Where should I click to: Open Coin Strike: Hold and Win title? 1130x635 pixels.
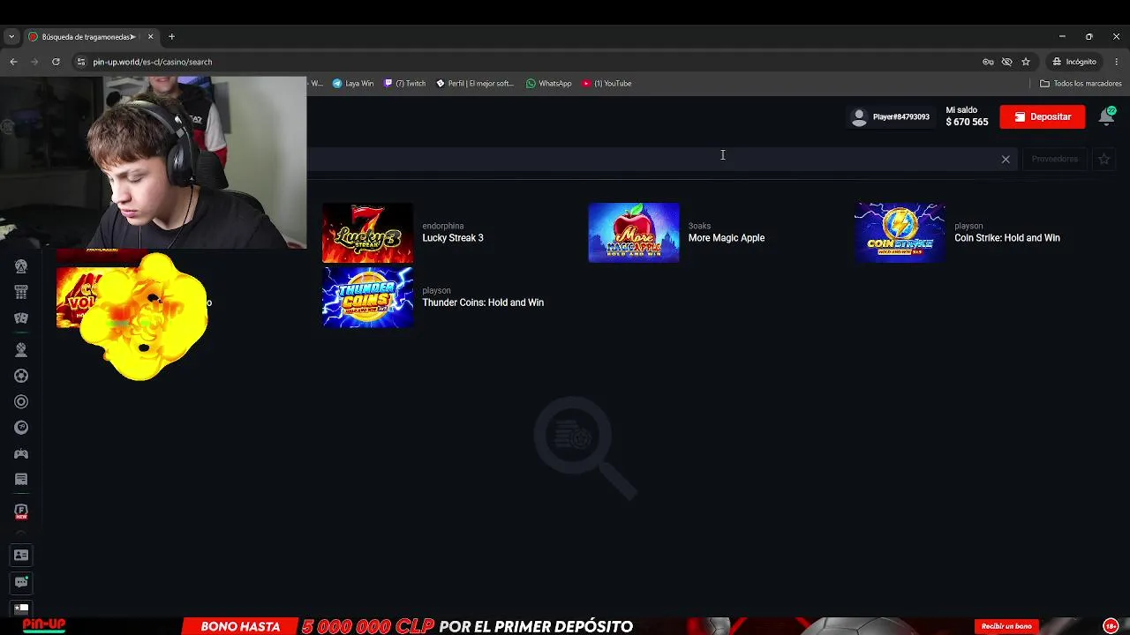pyautogui.click(x=1007, y=238)
